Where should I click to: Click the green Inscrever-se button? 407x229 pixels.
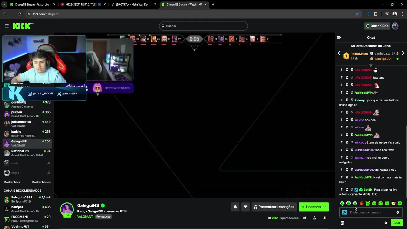pyautogui.click(x=314, y=207)
